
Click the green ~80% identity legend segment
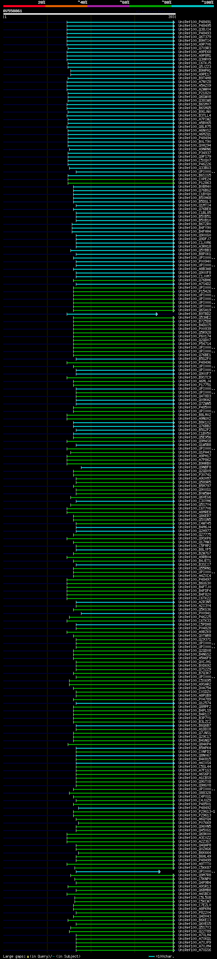pyautogui.click(x=151, y=6)
